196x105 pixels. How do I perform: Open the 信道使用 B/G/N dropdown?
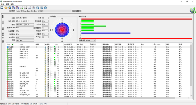point(87,40)
